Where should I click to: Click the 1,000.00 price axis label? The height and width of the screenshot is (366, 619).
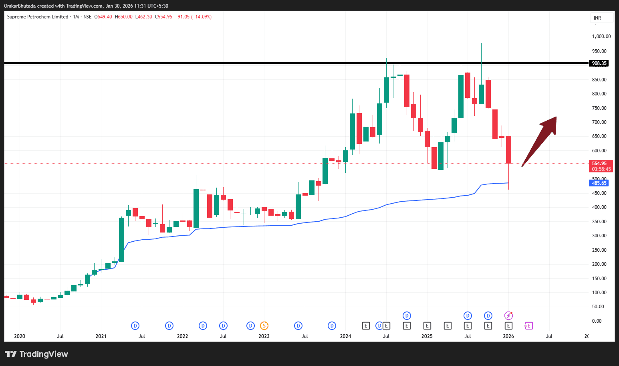coord(601,36)
